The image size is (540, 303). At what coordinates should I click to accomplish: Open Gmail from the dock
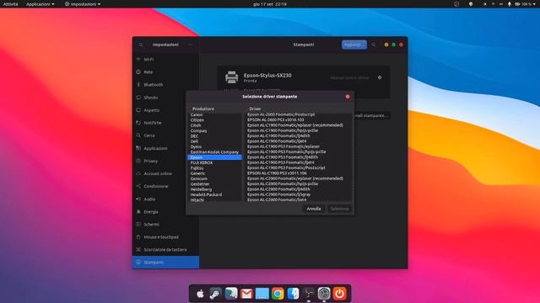point(246,294)
